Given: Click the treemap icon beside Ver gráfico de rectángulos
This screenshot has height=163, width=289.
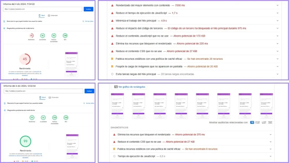Looking at the screenshot, I should pos(116,87).
